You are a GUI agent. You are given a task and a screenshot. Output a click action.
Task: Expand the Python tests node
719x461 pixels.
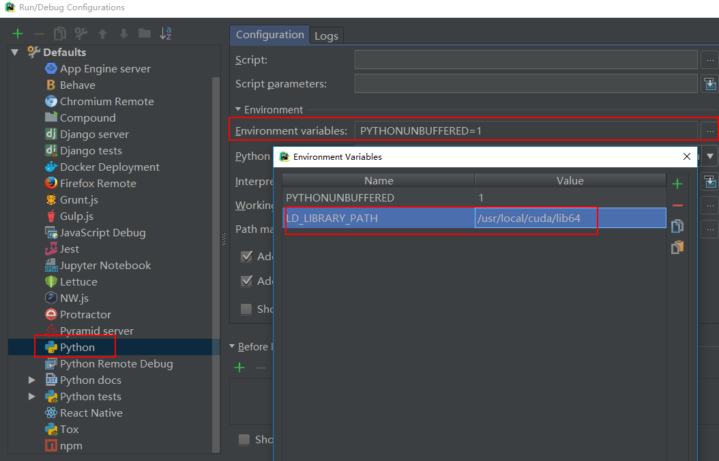pos(31,397)
